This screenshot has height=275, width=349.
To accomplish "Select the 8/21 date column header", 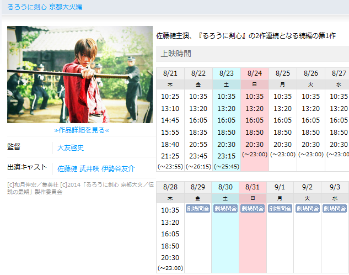I will click(x=170, y=73).
